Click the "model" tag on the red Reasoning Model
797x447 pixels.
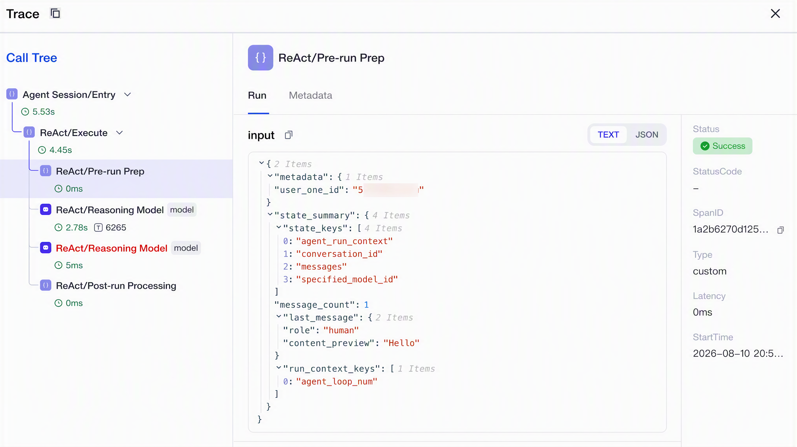coord(186,248)
